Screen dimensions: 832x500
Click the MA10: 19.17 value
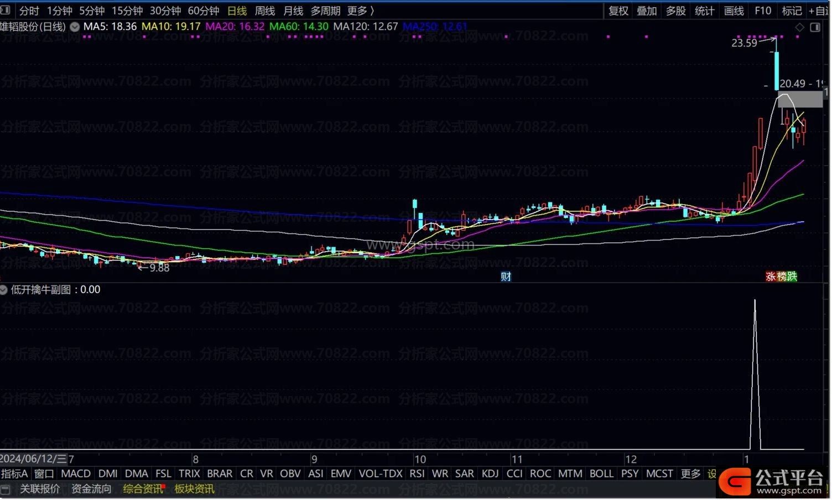[x=171, y=27]
